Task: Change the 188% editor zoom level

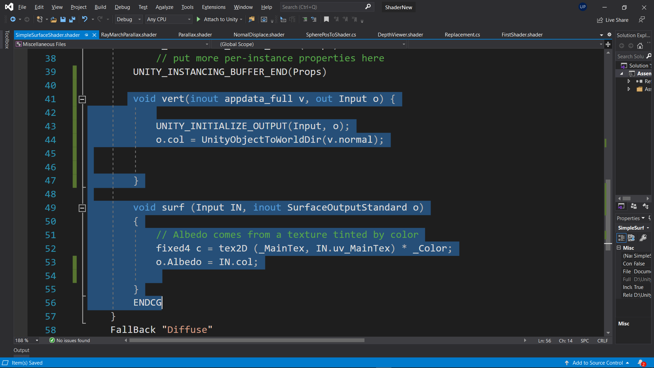Action: tap(26, 340)
